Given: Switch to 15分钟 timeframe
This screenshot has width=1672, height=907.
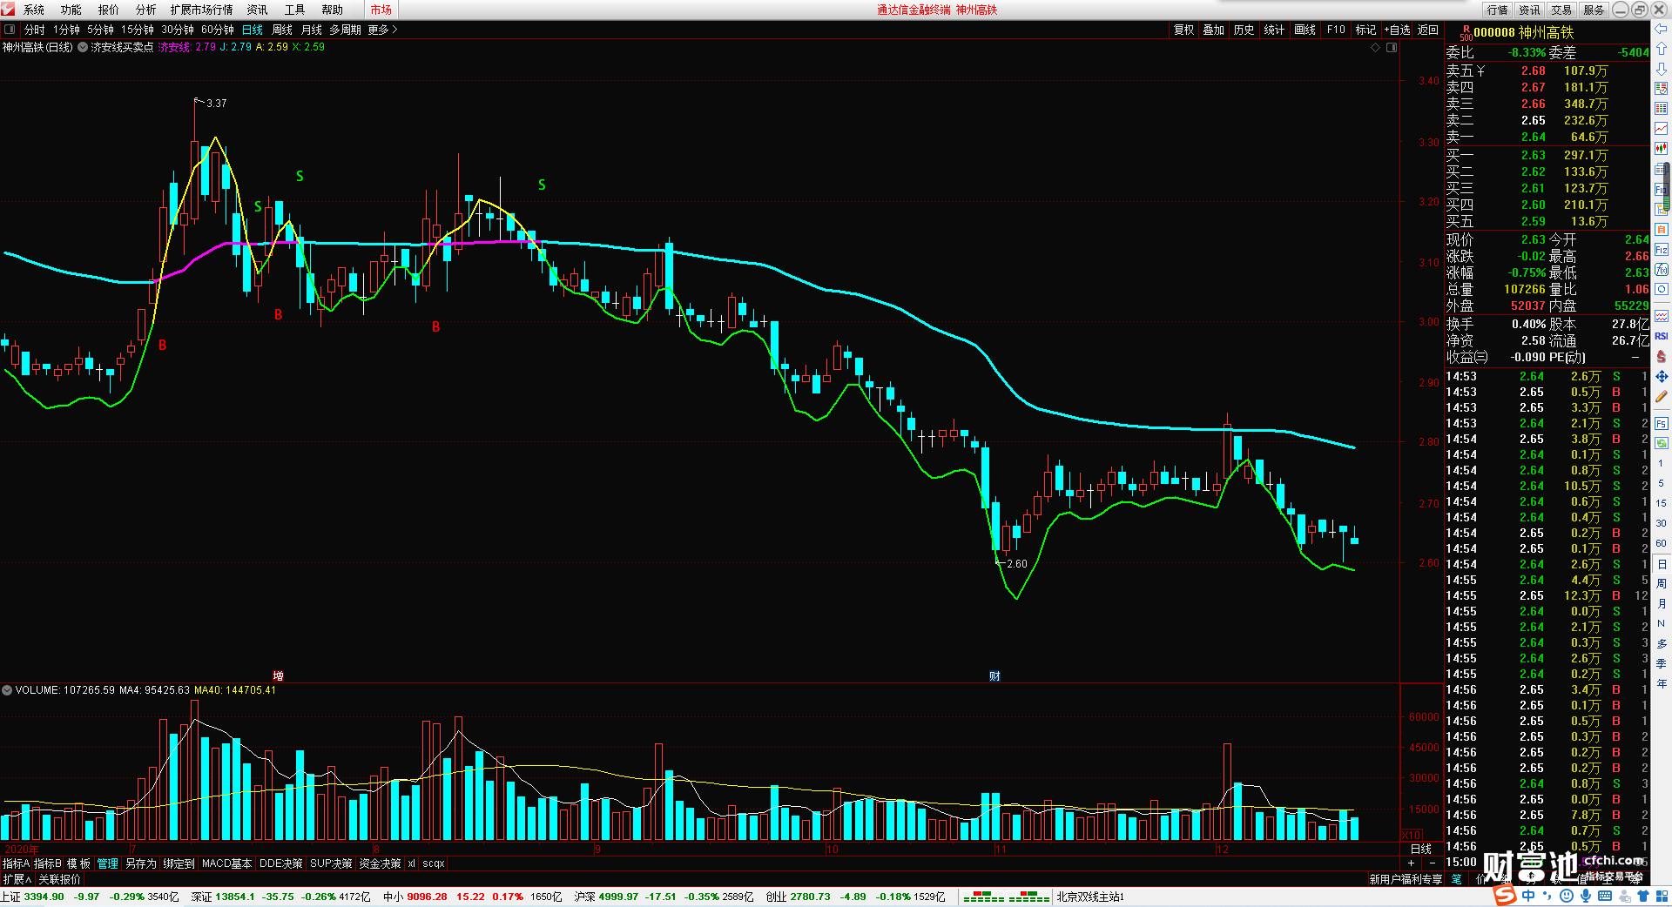Looking at the screenshot, I should tap(138, 30).
